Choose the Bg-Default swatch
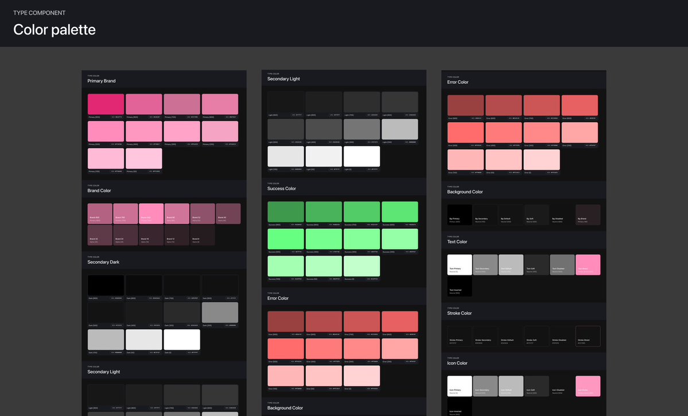The image size is (688, 416). 511,215
